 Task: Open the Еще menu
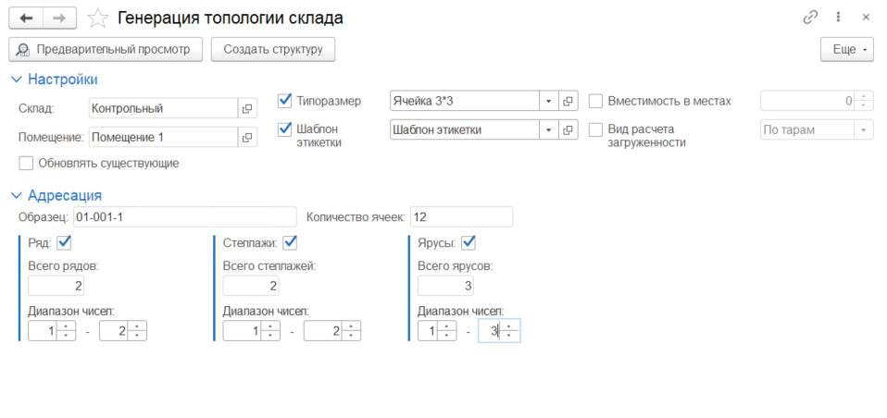point(847,49)
